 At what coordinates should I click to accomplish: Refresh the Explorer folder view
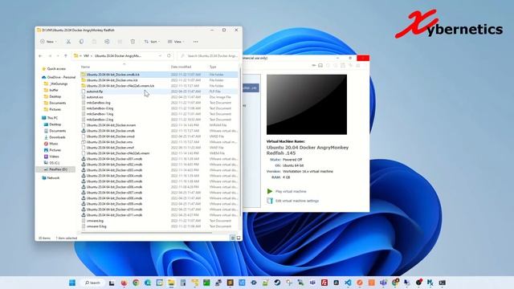tap(169, 55)
